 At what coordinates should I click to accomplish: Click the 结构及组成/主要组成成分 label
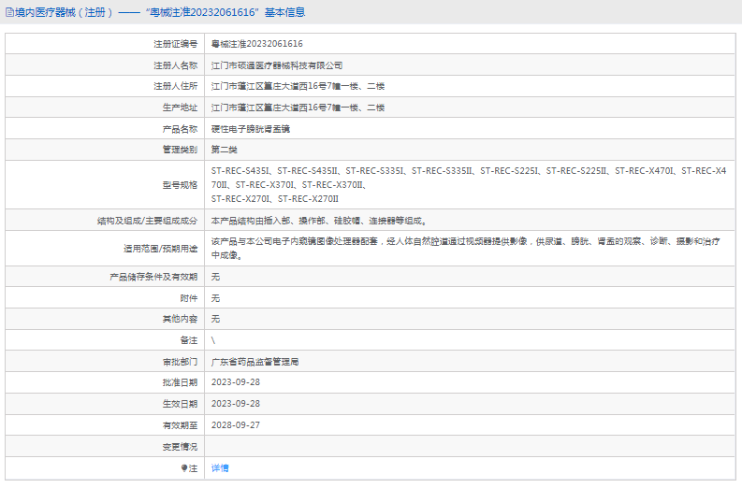coord(147,221)
